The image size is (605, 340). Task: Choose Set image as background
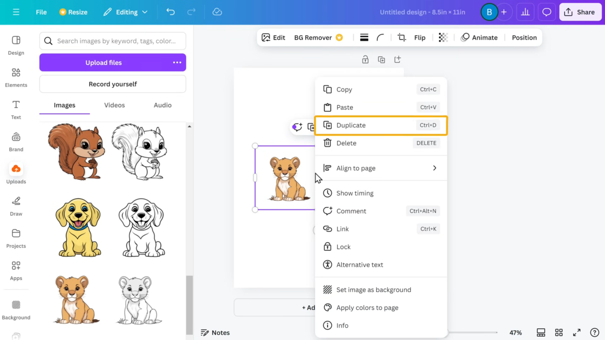381,290
